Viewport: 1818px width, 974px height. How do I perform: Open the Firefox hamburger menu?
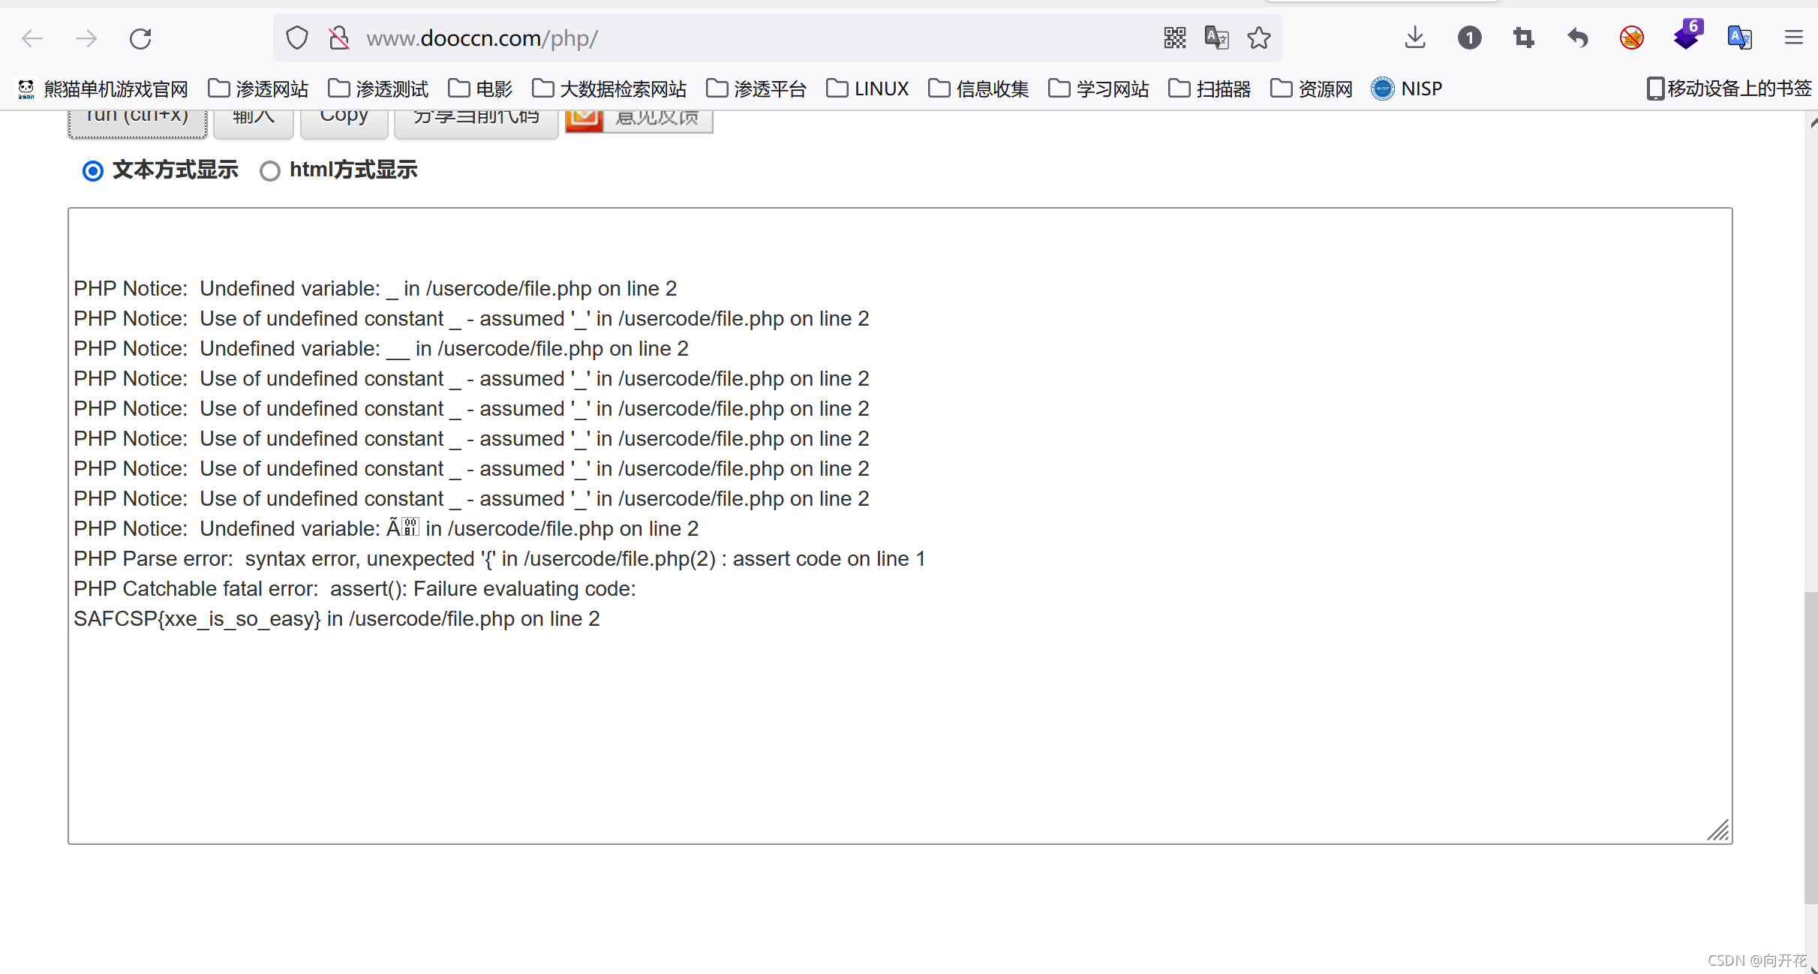click(1793, 38)
